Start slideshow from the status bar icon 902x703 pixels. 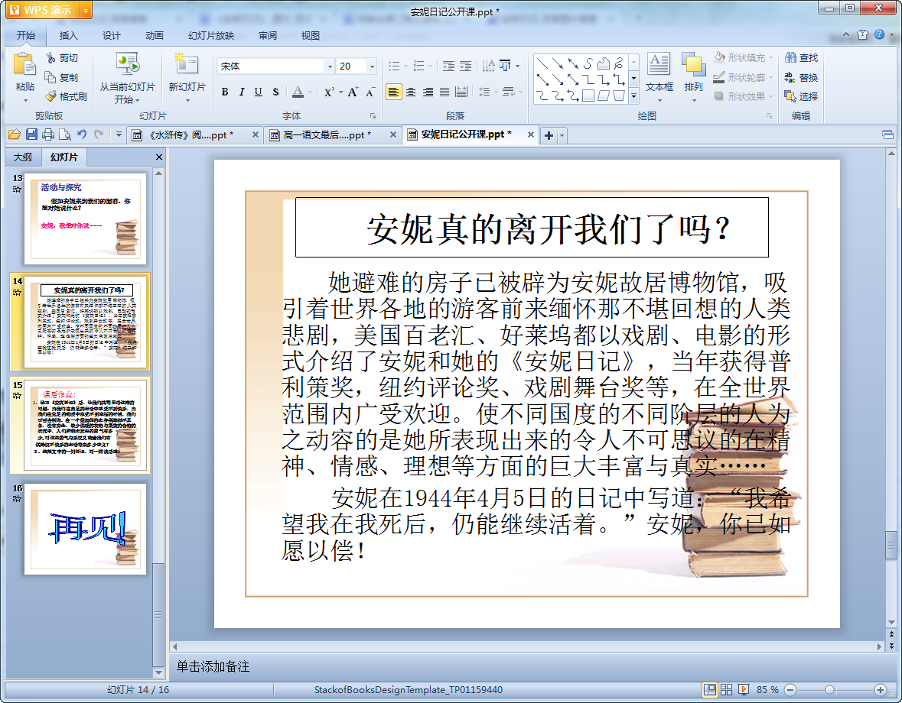(x=744, y=690)
